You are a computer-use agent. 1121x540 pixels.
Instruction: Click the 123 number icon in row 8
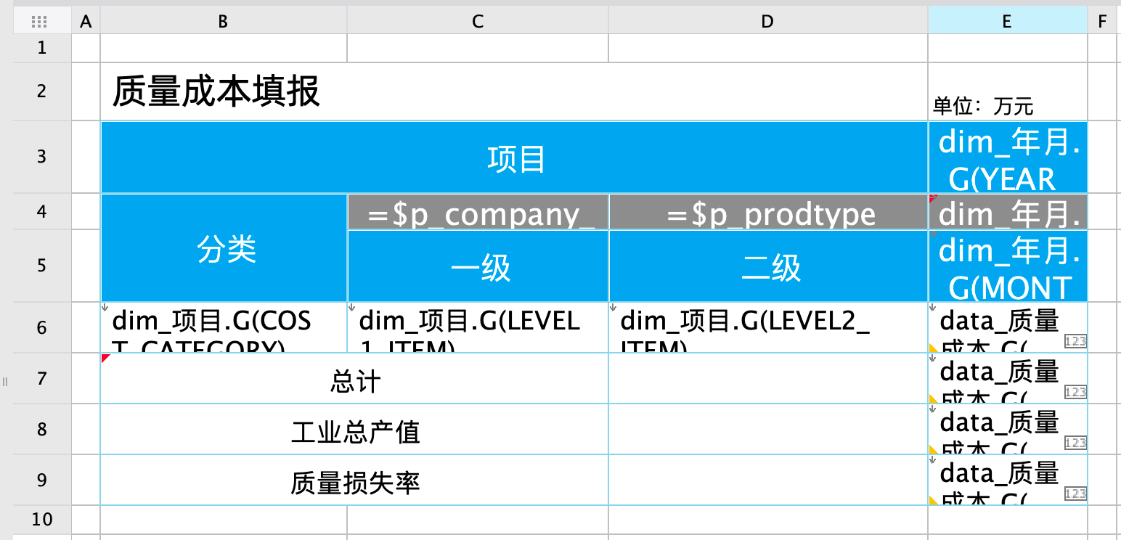1075,443
